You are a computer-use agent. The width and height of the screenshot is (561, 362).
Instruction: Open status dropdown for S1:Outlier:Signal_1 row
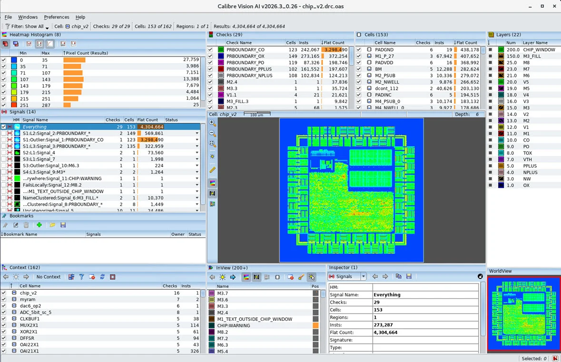[197, 140]
